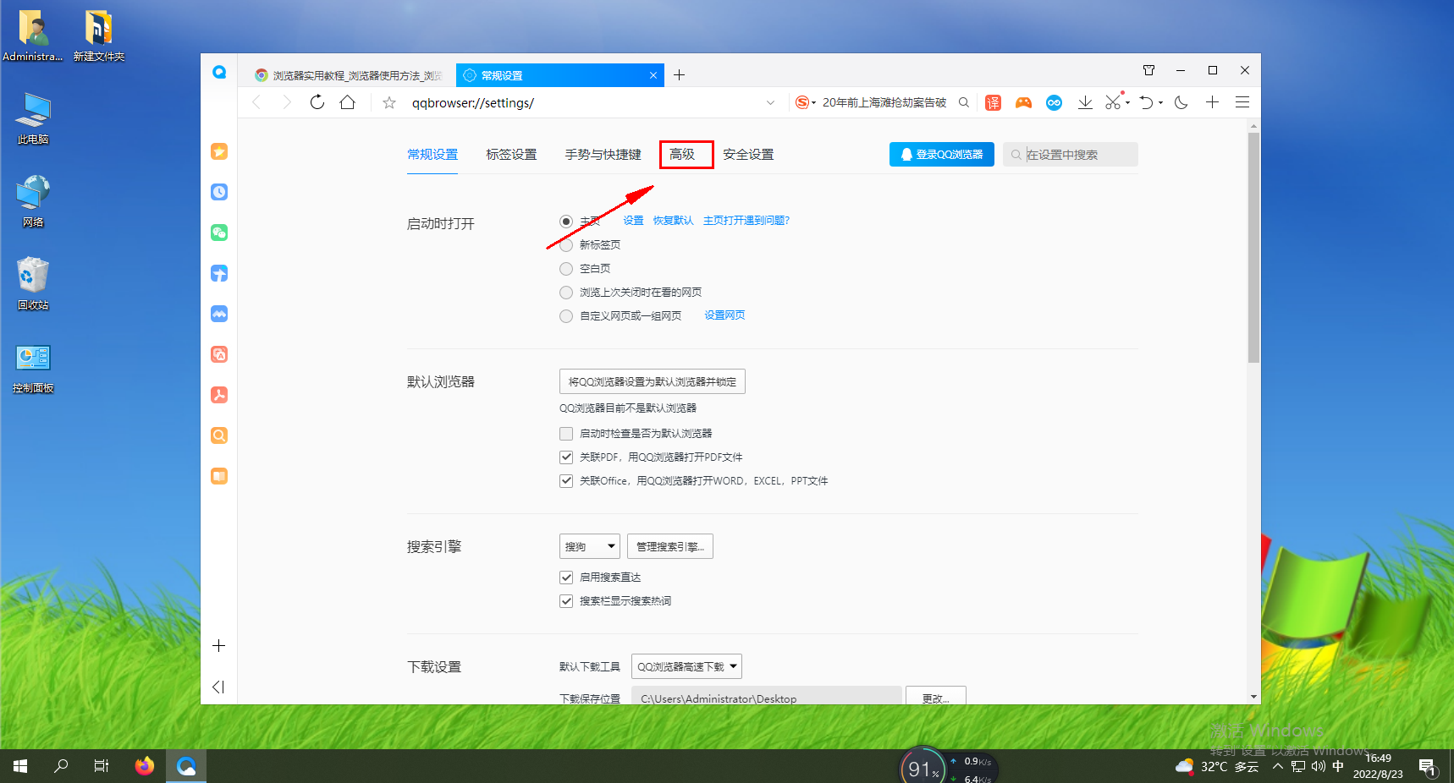Screen dimensions: 1454x783
Task: Open the downloads icon in toolbar
Action: [1085, 102]
